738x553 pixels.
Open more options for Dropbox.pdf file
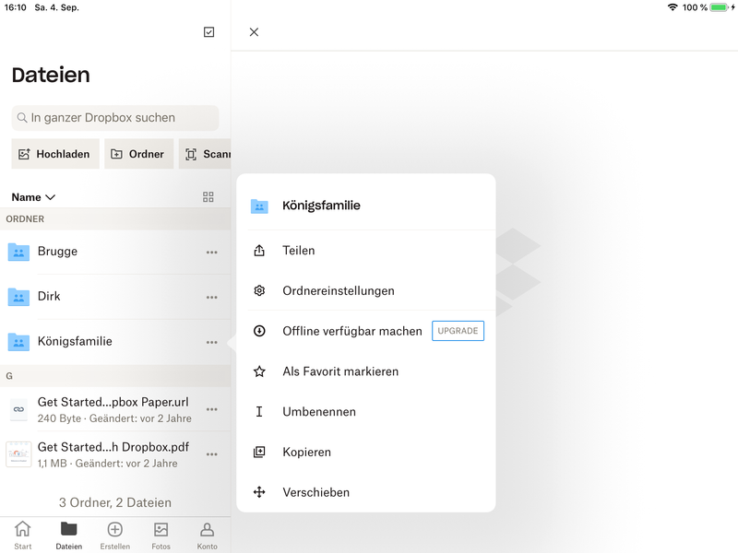tap(212, 454)
